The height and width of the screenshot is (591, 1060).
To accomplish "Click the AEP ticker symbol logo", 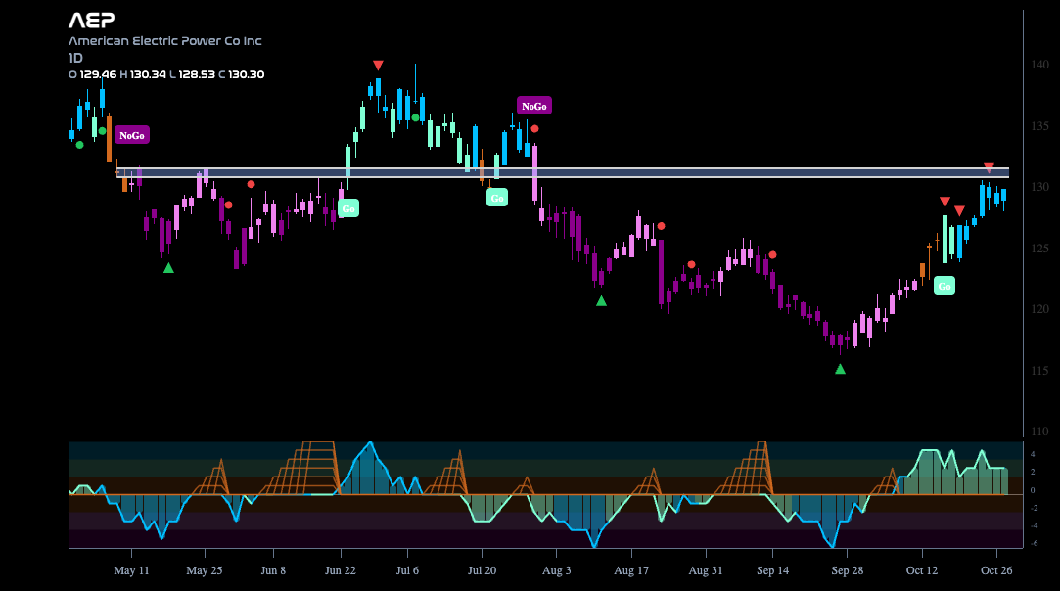I will tap(92, 21).
